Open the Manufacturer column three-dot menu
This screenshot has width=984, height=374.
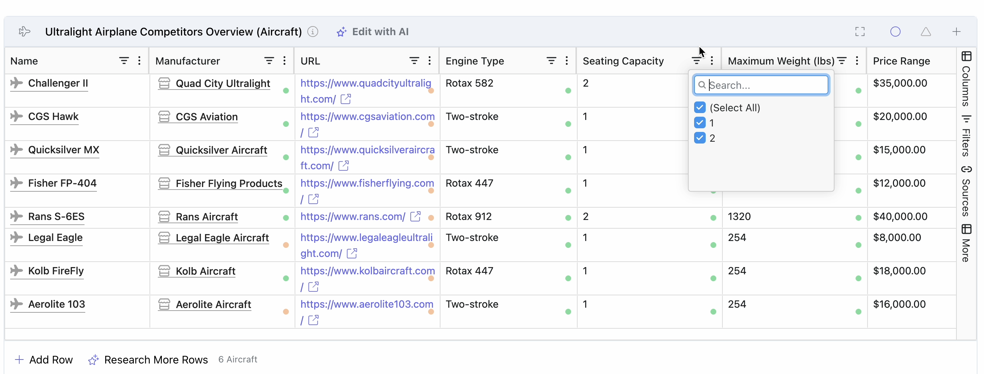coord(284,60)
